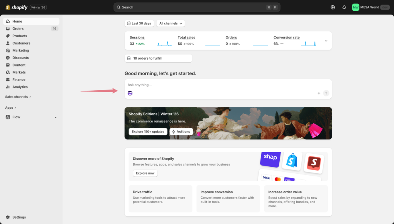Select Orders in the sidebar
This screenshot has height=224, width=394.
[18, 28]
